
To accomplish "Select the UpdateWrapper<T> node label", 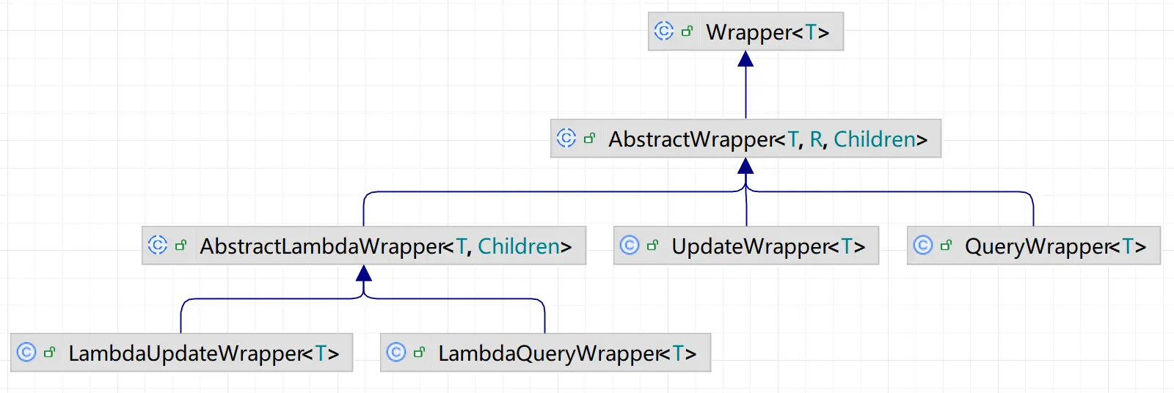I will point(768,246).
